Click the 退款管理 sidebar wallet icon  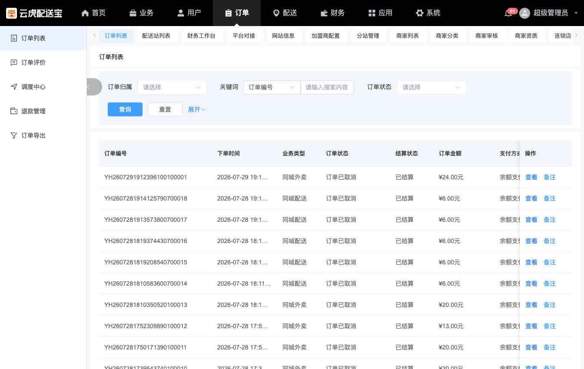14,111
